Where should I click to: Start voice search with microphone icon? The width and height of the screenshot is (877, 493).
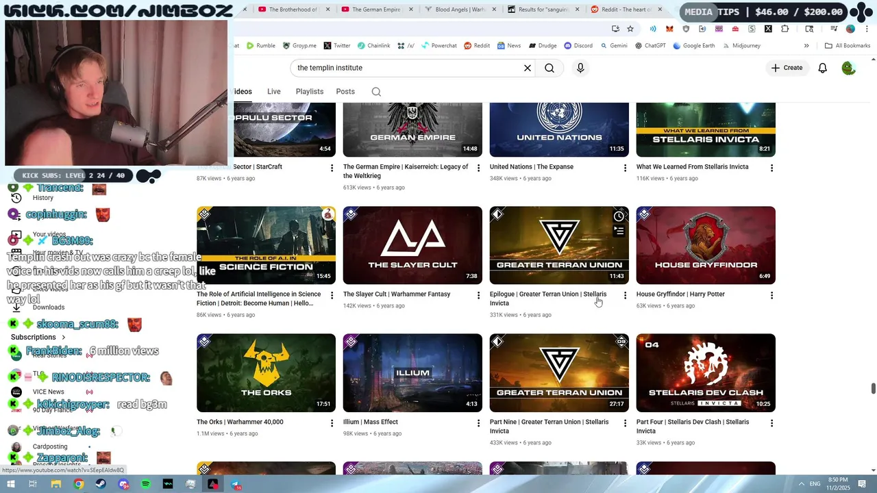click(580, 68)
